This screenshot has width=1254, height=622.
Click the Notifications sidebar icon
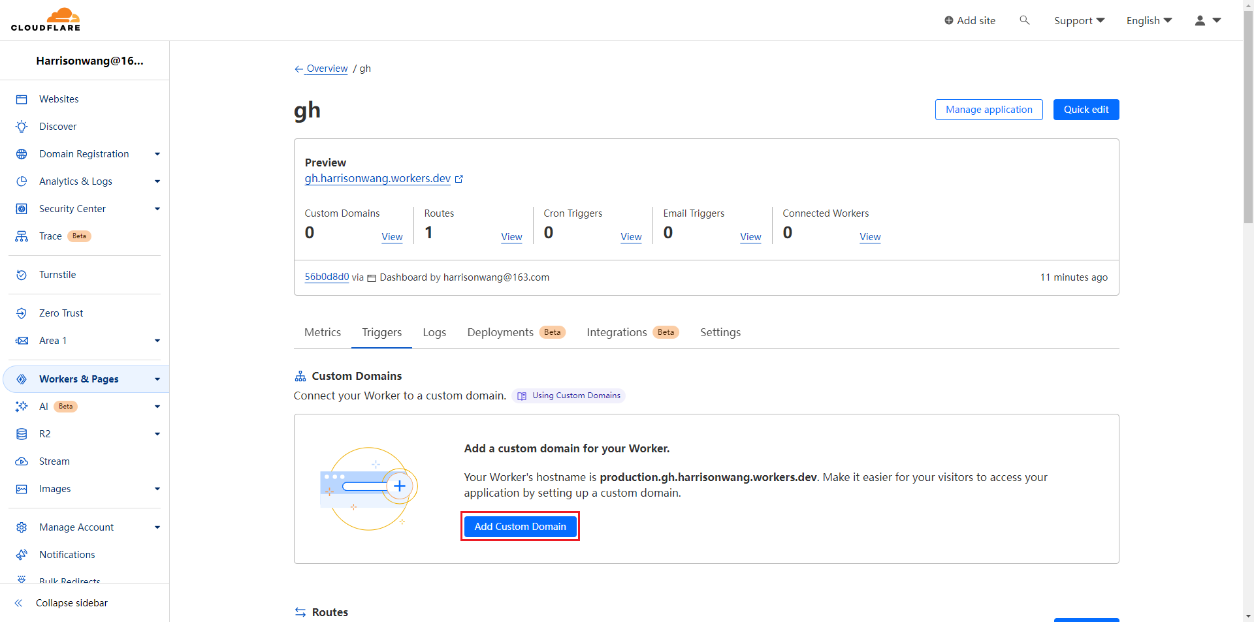coord(22,555)
